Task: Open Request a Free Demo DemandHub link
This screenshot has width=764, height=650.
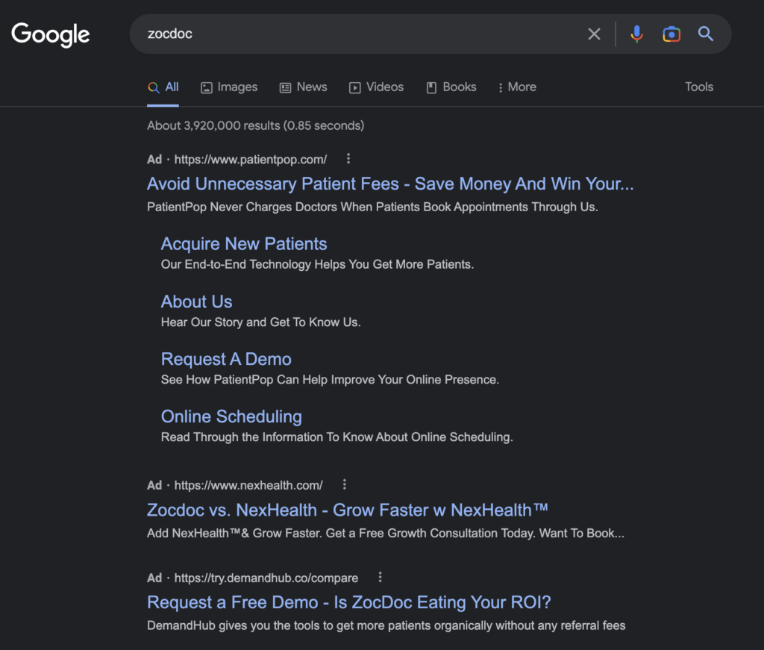Action: (349, 603)
